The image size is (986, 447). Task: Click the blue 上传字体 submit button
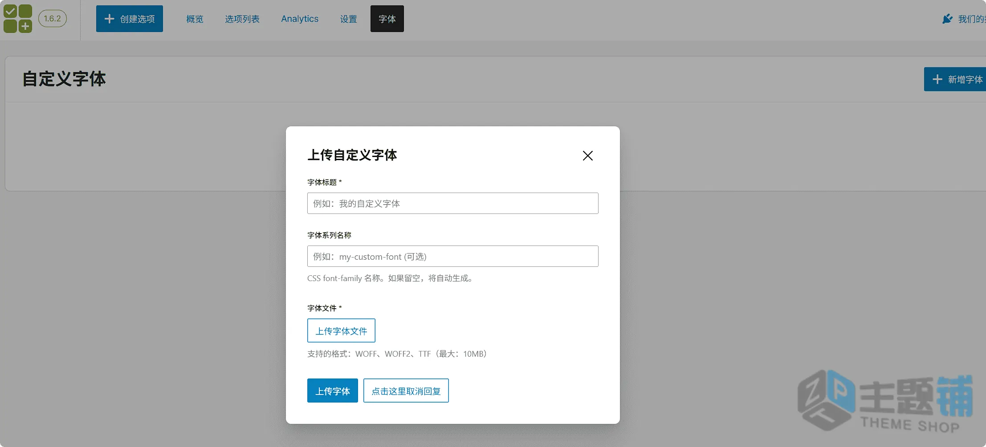[x=333, y=391]
